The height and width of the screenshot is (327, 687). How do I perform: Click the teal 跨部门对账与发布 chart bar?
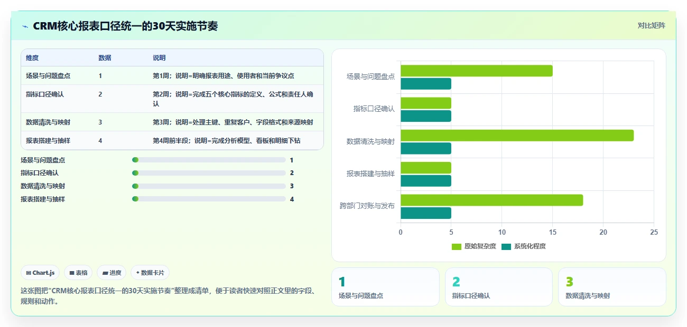click(x=426, y=213)
